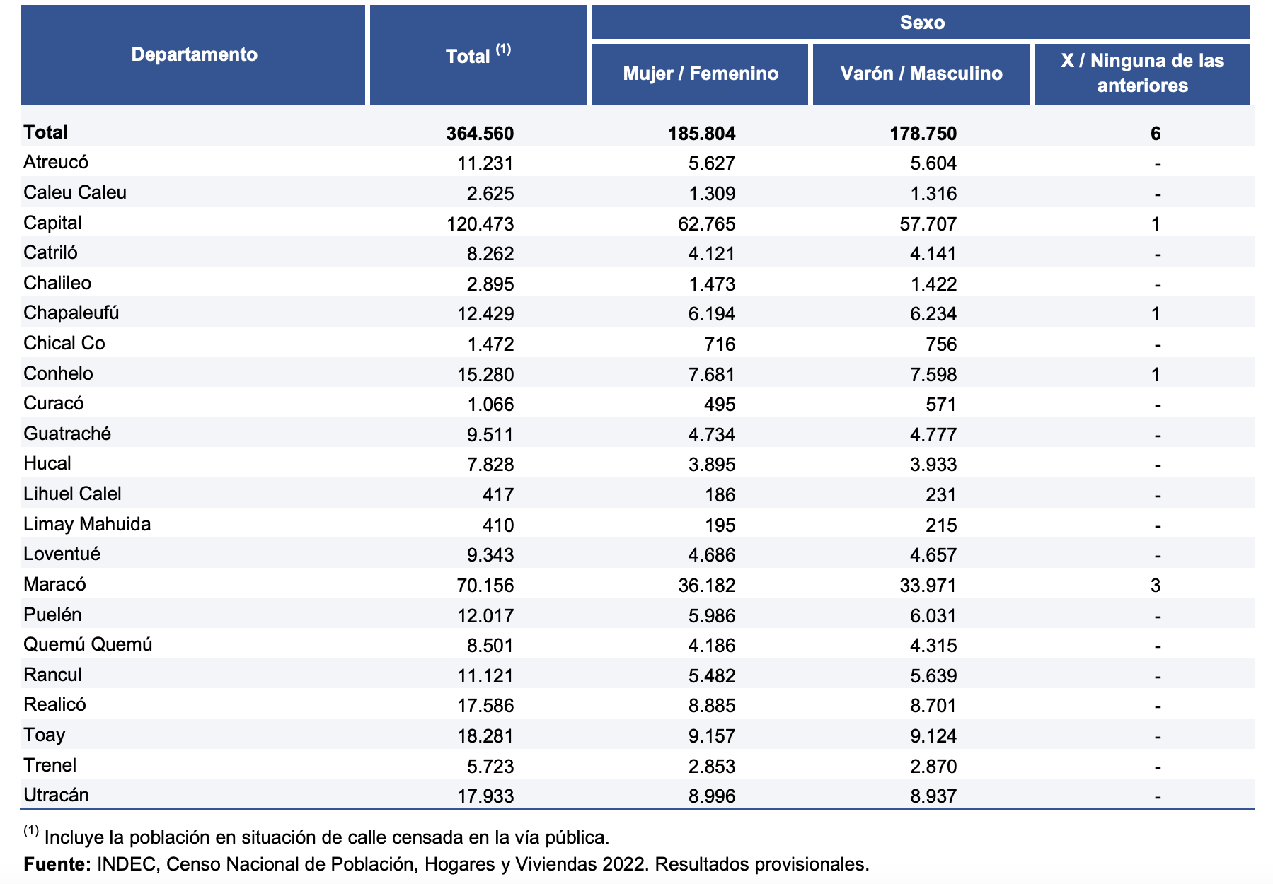Click the X / Ninguna de las anteriores header
Image resolution: width=1273 pixels, height=884 pixels.
coord(1142,74)
